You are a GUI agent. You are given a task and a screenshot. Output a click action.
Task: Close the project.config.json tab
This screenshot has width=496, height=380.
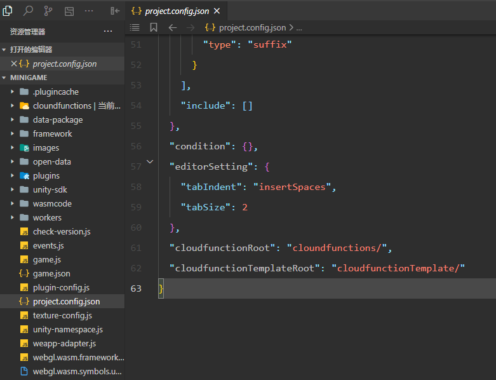click(x=217, y=11)
